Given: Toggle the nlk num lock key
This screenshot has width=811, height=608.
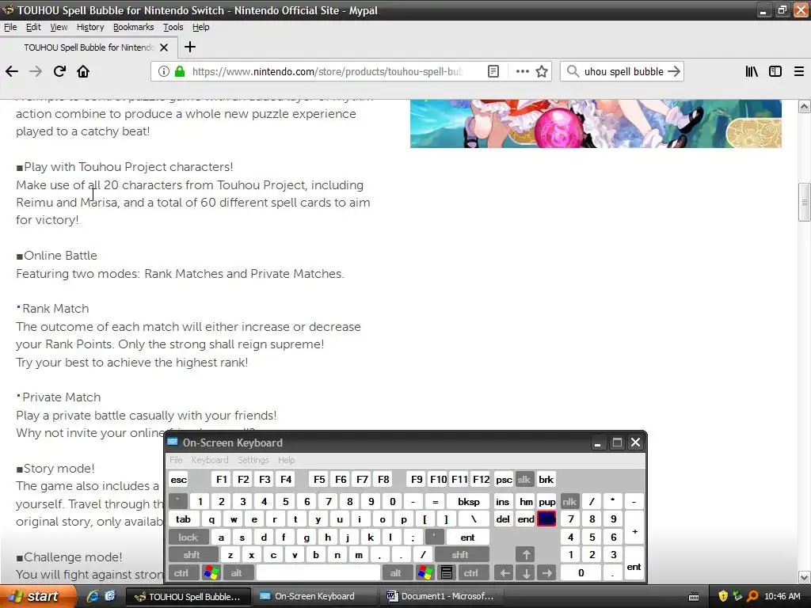Looking at the screenshot, I should click(x=569, y=501).
